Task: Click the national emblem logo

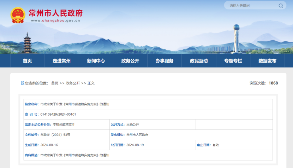Action: tap(17, 15)
